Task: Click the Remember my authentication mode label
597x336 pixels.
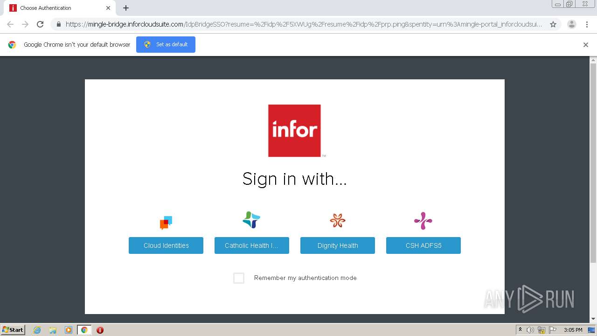Action: tap(305, 278)
